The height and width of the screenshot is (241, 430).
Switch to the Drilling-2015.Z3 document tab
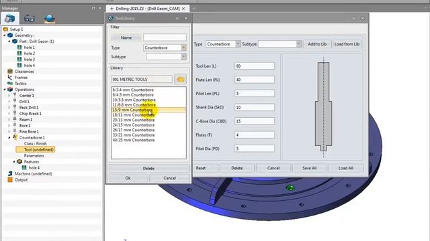pos(148,9)
